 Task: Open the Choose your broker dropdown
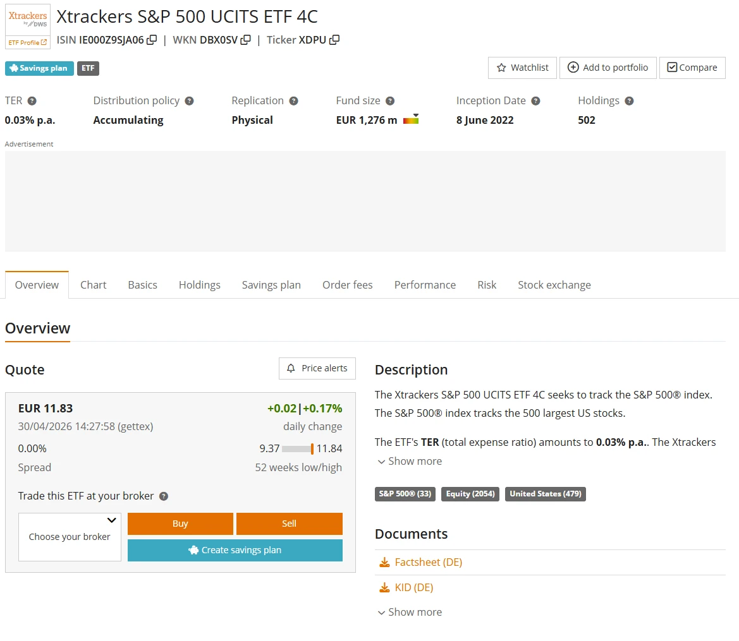coord(70,537)
